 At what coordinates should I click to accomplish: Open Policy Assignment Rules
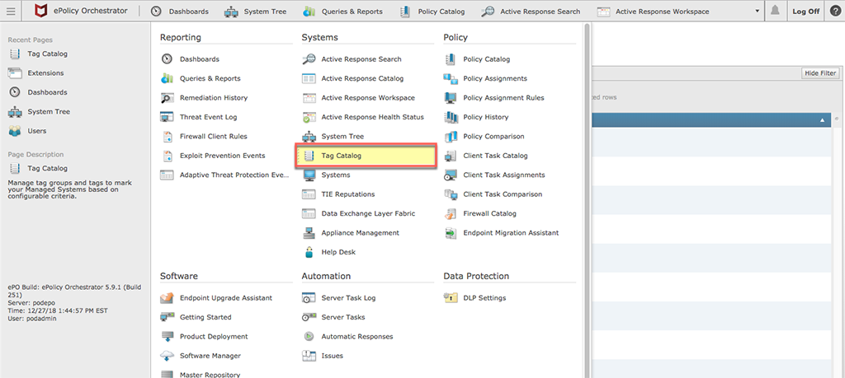coord(494,98)
